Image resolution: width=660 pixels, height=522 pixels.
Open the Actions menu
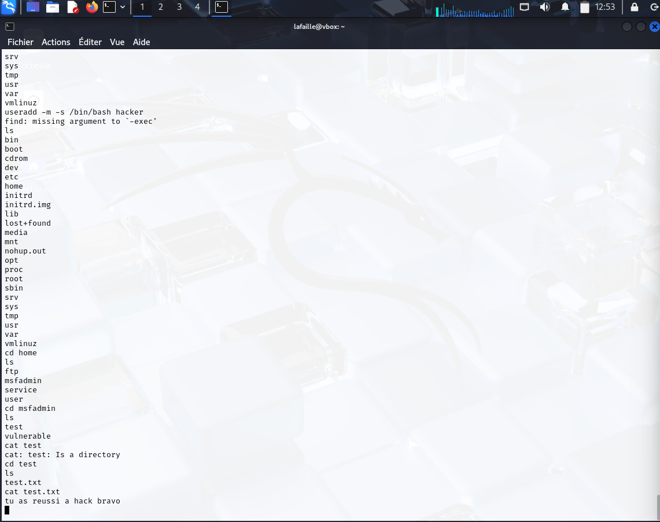(x=56, y=42)
